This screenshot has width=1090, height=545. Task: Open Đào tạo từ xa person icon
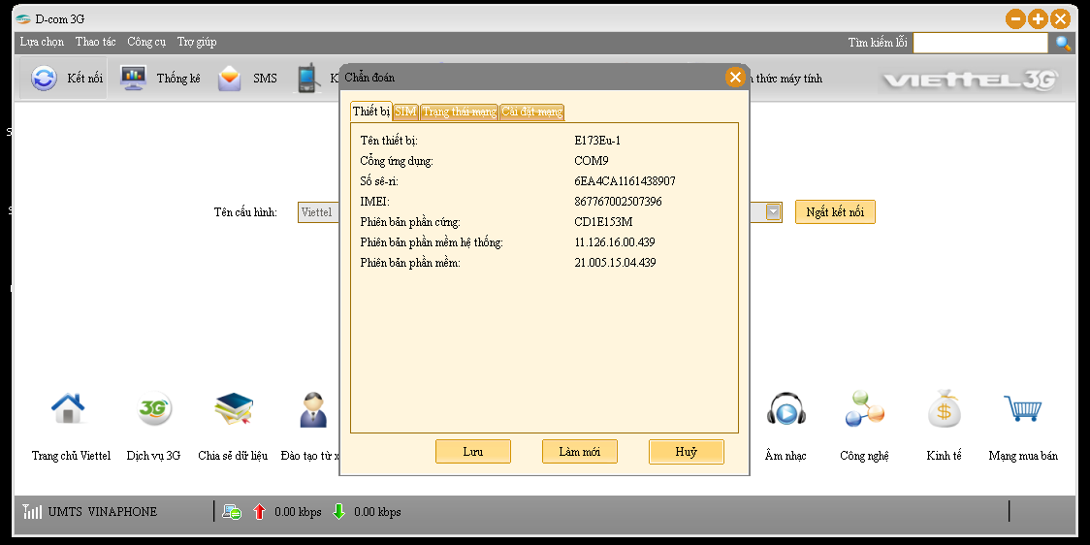[x=313, y=409]
